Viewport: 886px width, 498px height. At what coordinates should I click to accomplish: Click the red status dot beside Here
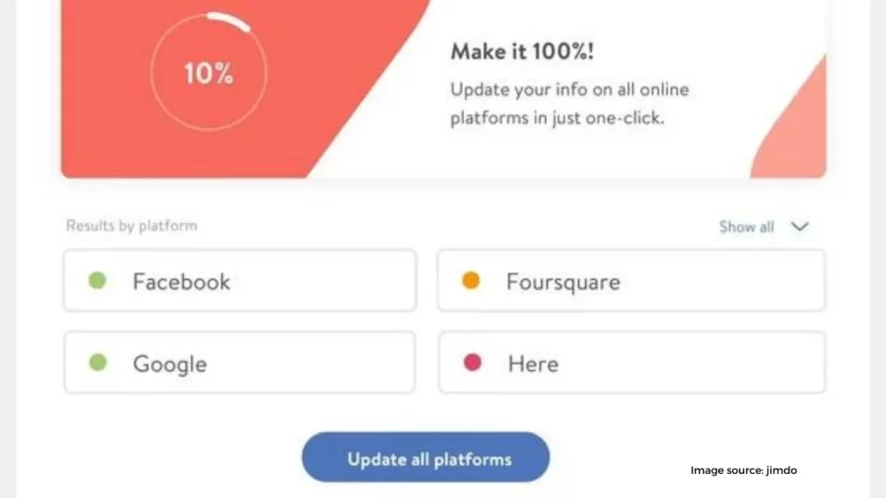pos(472,362)
